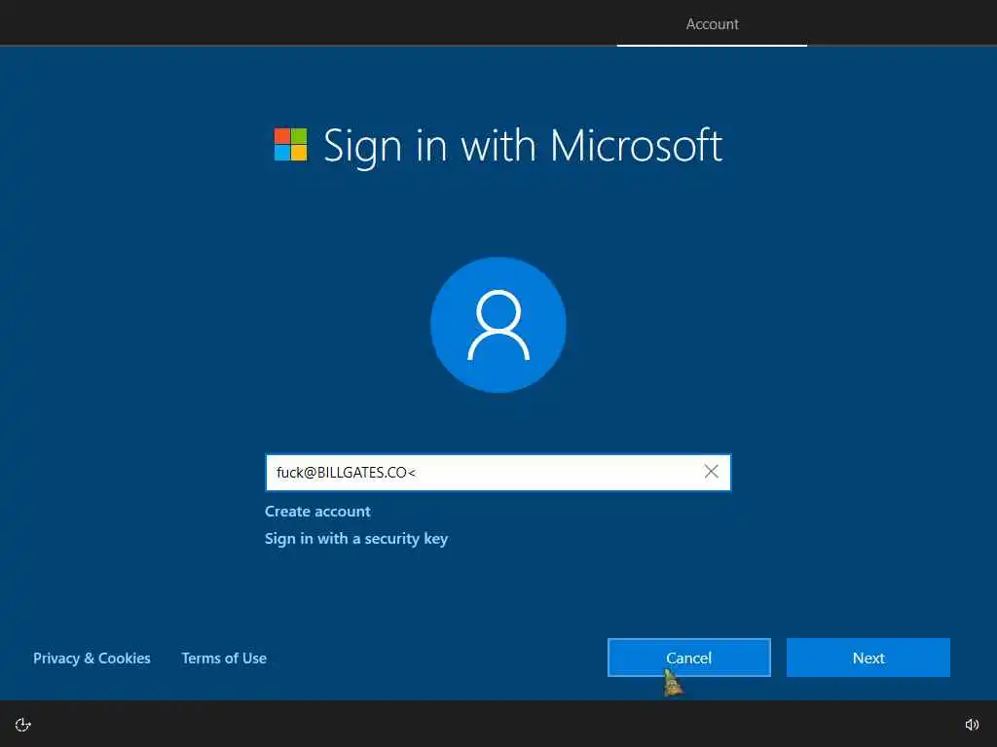This screenshot has height=747, width=997.
Task: Choose Sign in with a security key
Action: click(x=356, y=539)
